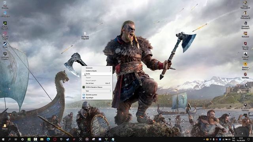
Task: Click the microphone tray icon
Action: [x=213, y=139]
